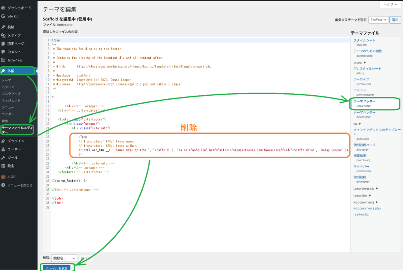Click the Plugins plug icon

3,141
